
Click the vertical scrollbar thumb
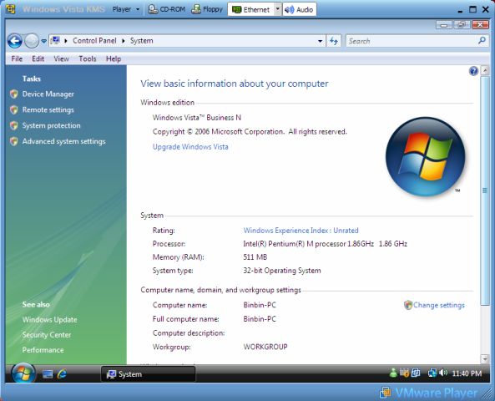coord(485,190)
